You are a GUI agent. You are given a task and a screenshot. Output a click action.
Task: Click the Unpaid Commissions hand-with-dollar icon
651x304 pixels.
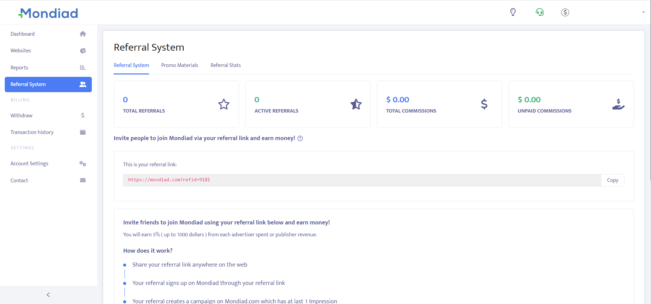[618, 104]
